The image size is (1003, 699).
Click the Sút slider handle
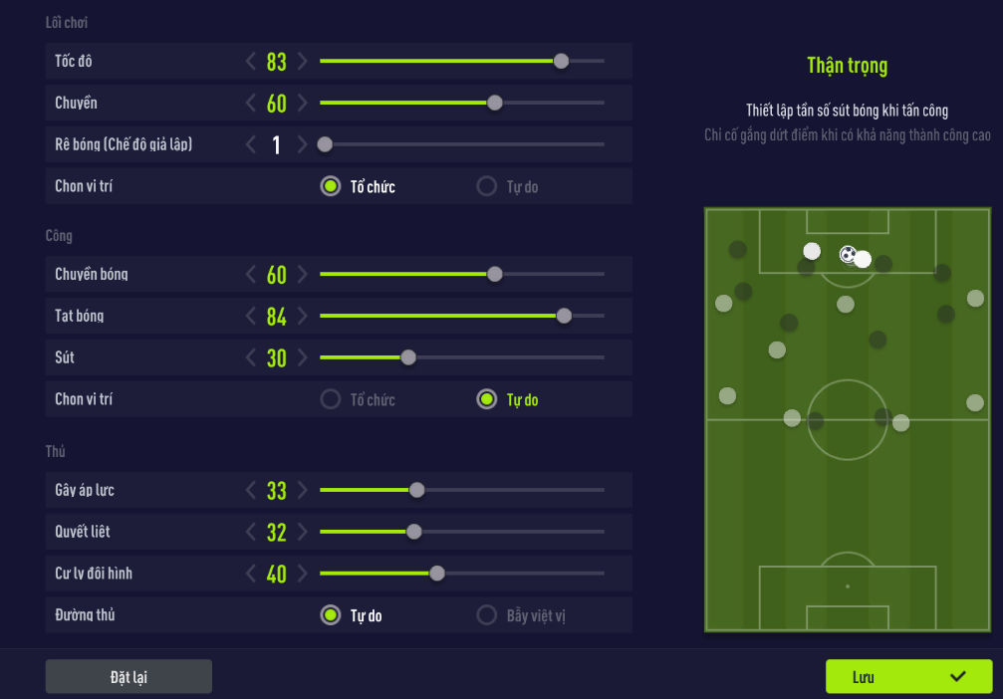point(407,357)
